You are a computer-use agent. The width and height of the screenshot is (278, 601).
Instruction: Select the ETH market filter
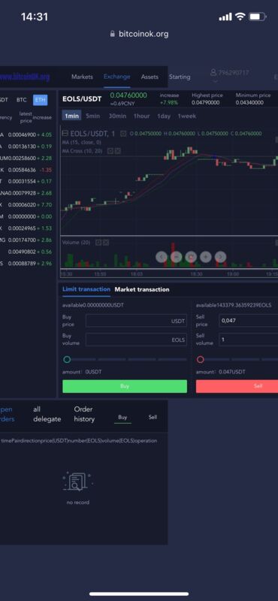pyautogui.click(x=41, y=100)
